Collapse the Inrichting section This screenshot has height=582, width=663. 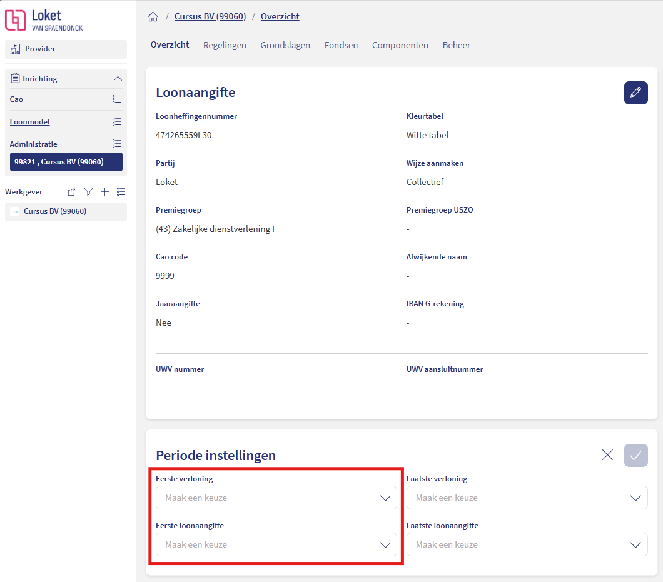pos(117,79)
